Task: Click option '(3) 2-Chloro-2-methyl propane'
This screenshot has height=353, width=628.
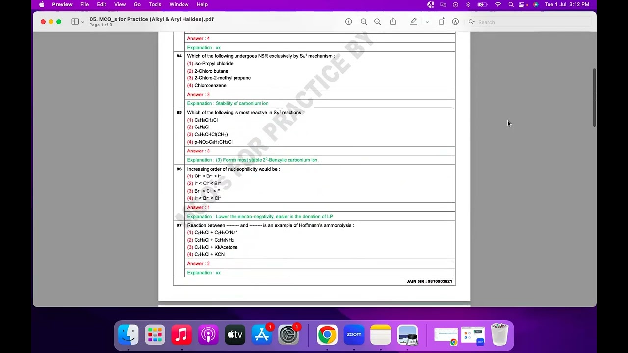Action: pyautogui.click(x=219, y=78)
